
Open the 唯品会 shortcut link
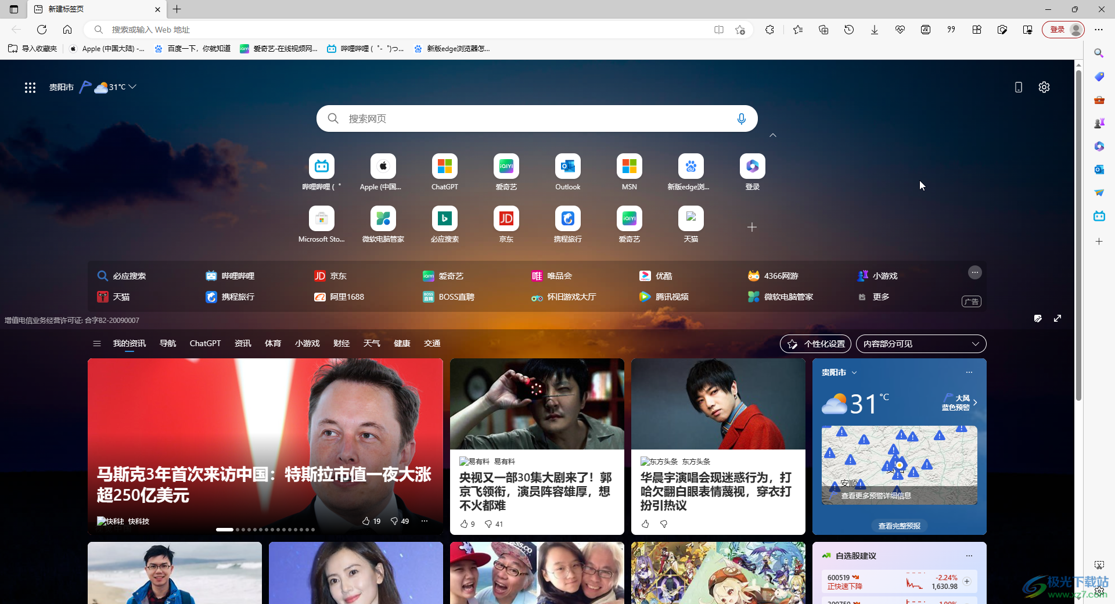(x=552, y=276)
